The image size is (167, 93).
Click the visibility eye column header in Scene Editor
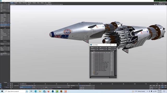[x=112, y=51]
